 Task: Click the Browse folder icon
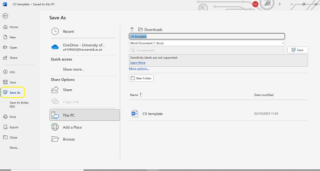[55, 139]
